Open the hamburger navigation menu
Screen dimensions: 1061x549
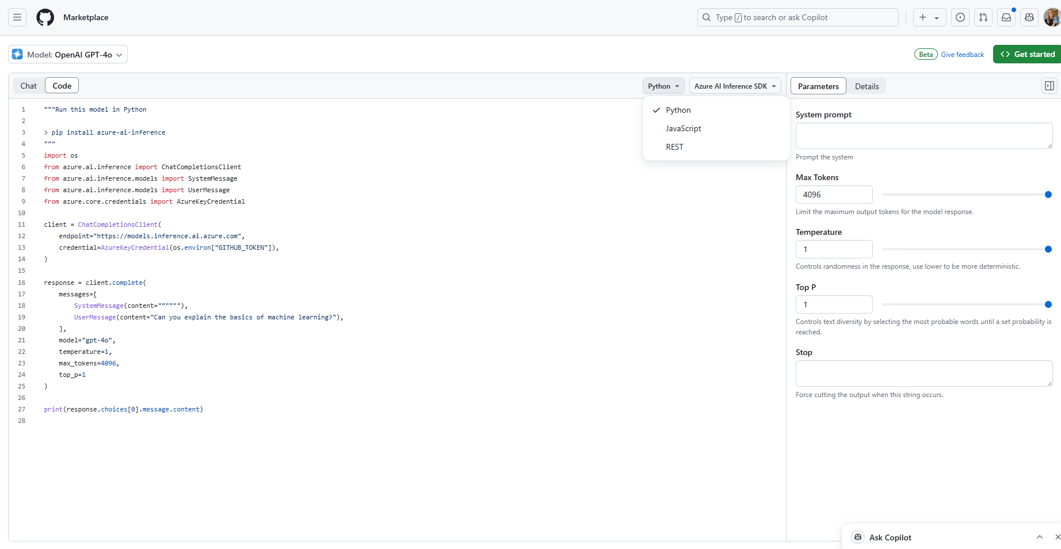click(x=17, y=17)
